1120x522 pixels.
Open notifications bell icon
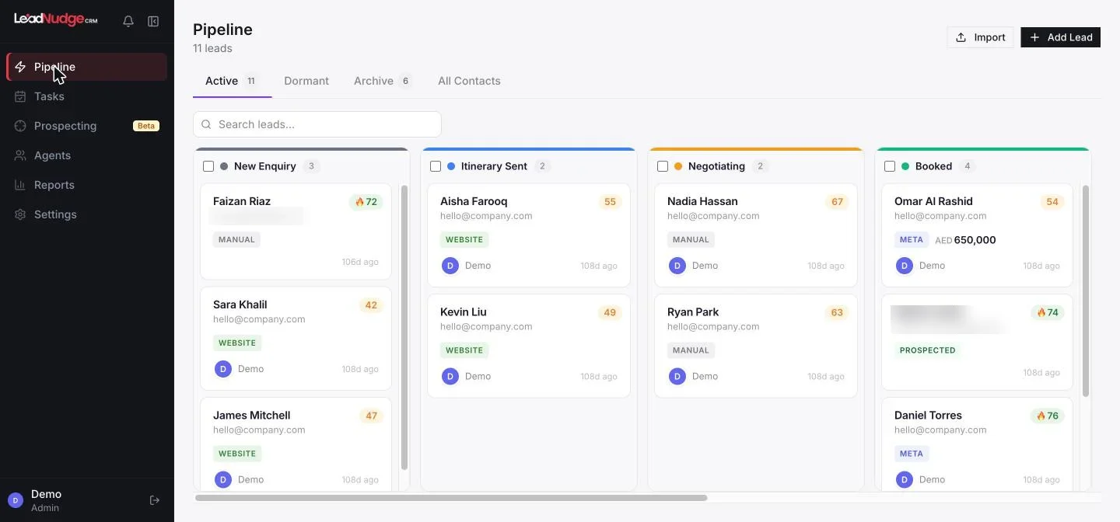click(128, 22)
